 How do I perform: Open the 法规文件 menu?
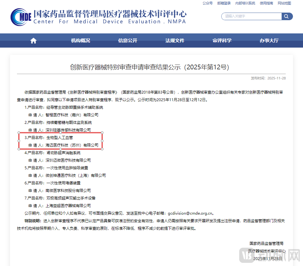point(175,40)
